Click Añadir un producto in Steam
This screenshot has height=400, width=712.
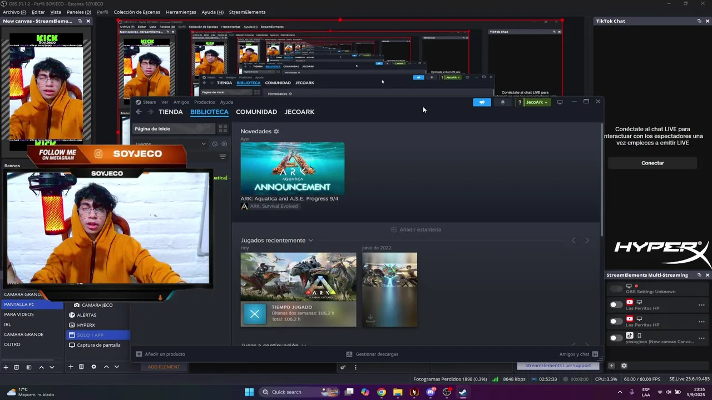tap(161, 354)
